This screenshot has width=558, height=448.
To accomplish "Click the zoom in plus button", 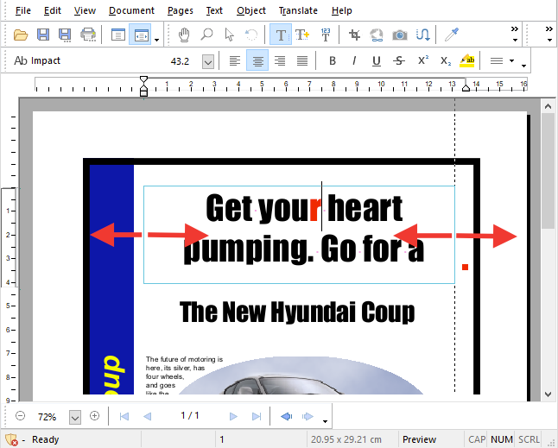I will (x=94, y=416).
